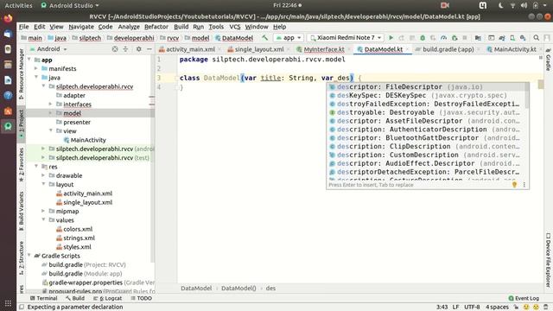
Task: Toggle the 2: Favorites side tab
Action: click(x=21, y=164)
